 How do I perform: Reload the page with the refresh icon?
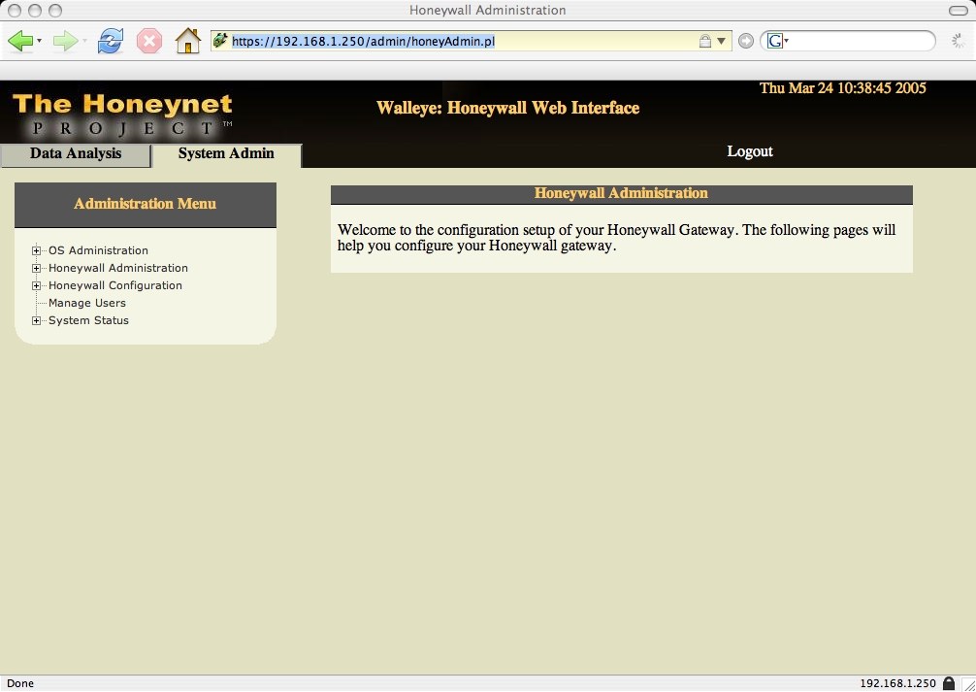(111, 41)
